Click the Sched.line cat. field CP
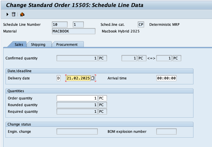Image resolution: width=212 pixels, height=147 pixels. 141,25
